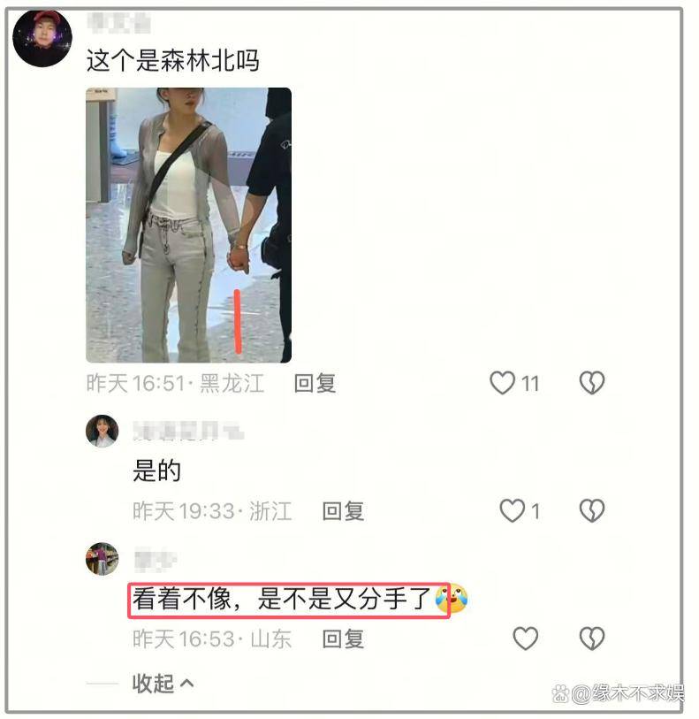Open blurred username above 看着不像 comment
The image size is (699, 719).
click(156, 561)
